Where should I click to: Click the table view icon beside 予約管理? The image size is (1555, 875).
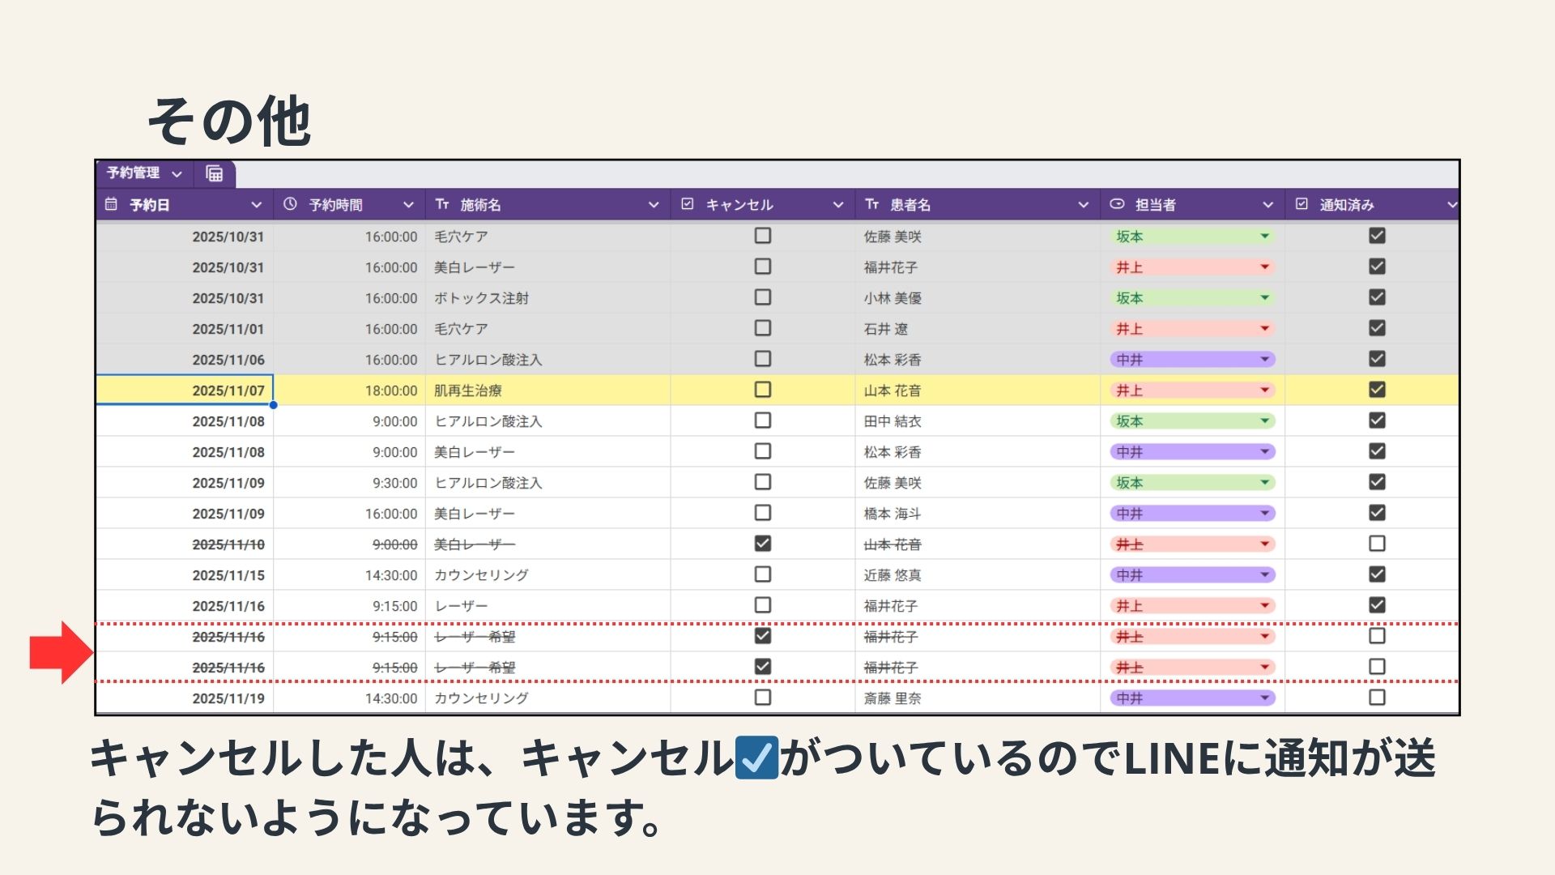coord(214,173)
